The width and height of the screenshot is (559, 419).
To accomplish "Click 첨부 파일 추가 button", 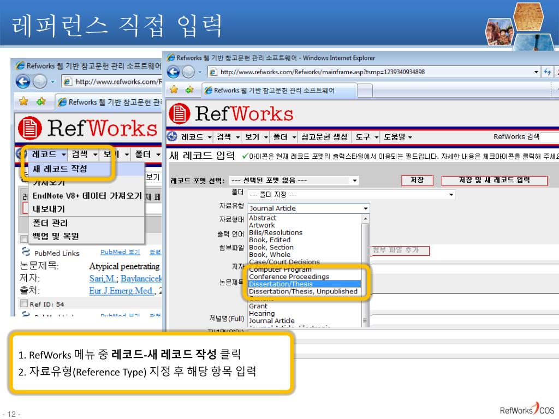I will pyautogui.click(x=400, y=250).
